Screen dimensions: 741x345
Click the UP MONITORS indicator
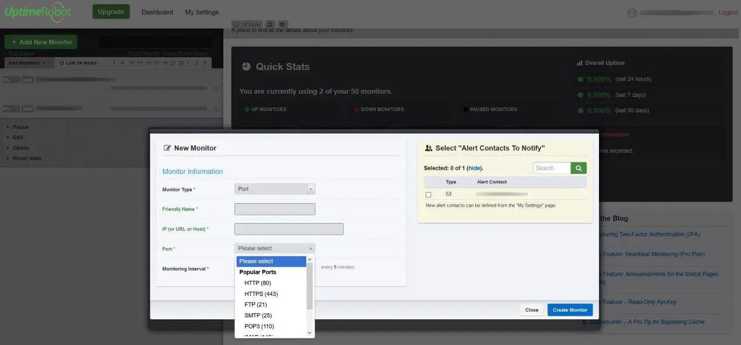tap(265, 109)
